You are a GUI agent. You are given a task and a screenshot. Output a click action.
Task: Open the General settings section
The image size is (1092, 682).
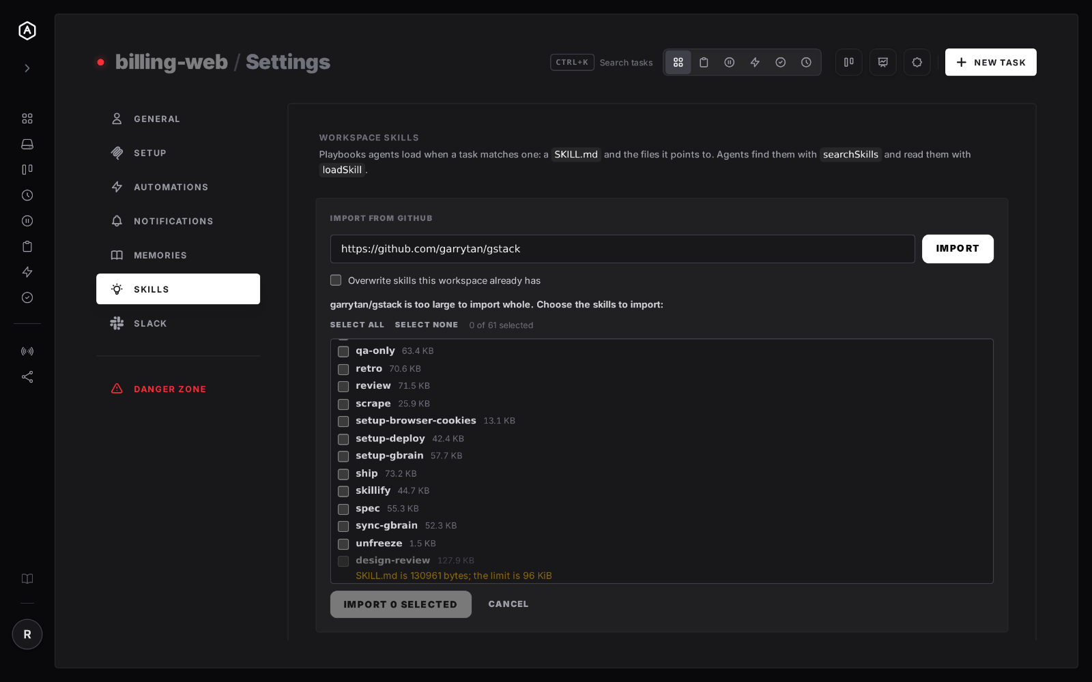click(178, 119)
